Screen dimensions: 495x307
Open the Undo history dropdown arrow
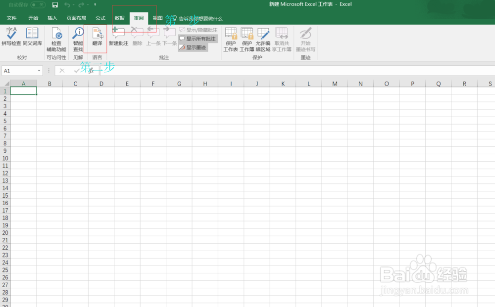(73, 5)
